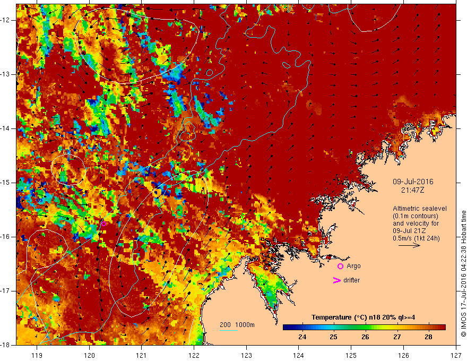Click latitude axis label -18
Screen dimensions: 467x361
5,345
